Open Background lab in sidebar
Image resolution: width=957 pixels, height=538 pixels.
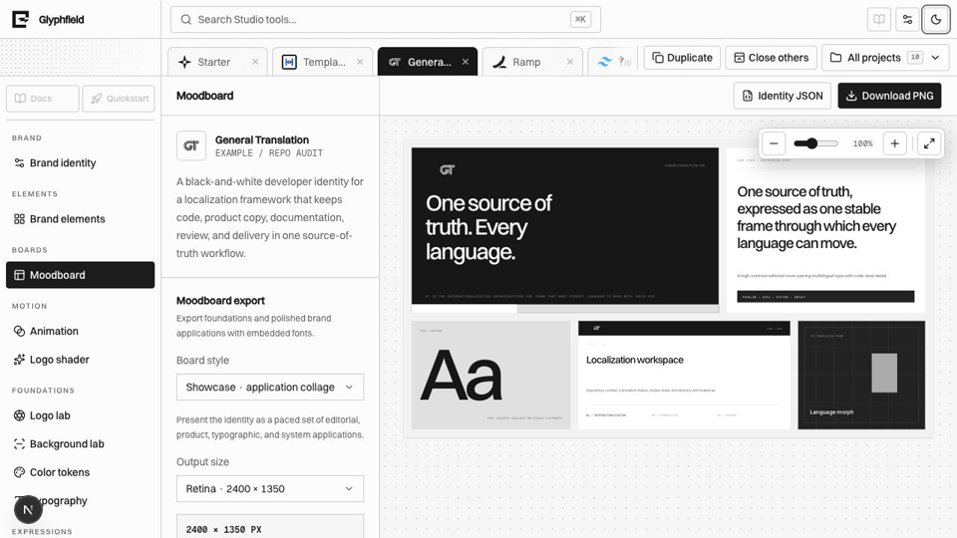pos(80,443)
